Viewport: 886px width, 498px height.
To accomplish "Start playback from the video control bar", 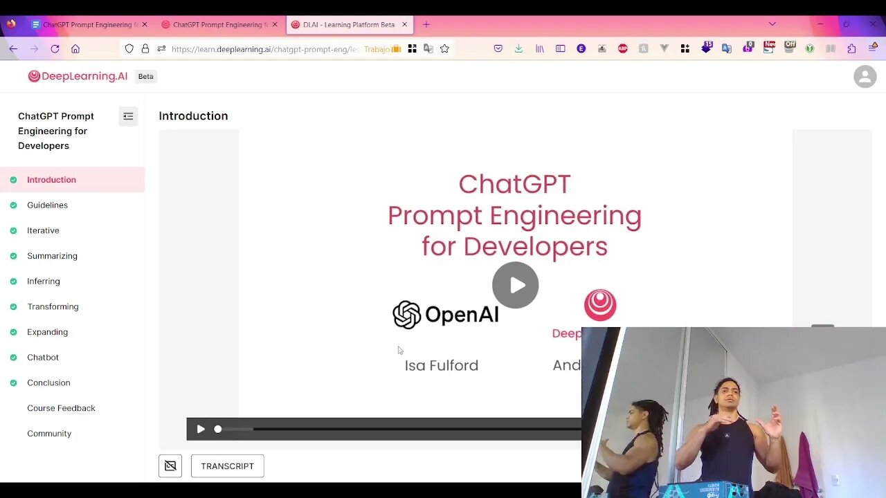I will pyautogui.click(x=201, y=429).
